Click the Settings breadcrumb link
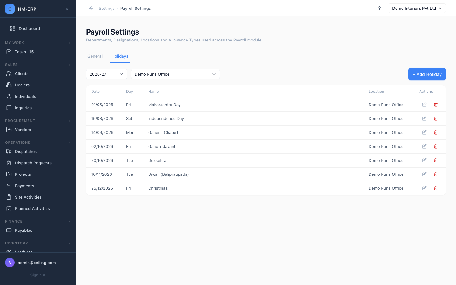456x285 pixels. click(x=107, y=8)
